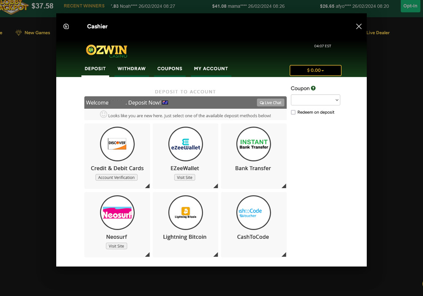Image resolution: width=423 pixels, height=296 pixels.
Task: Click the Recent Winners label
Action: tap(84, 6)
